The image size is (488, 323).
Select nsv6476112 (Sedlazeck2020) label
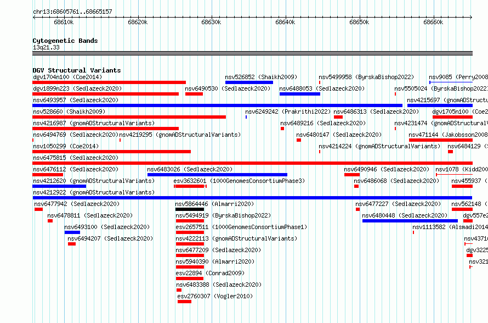[x=76, y=169]
